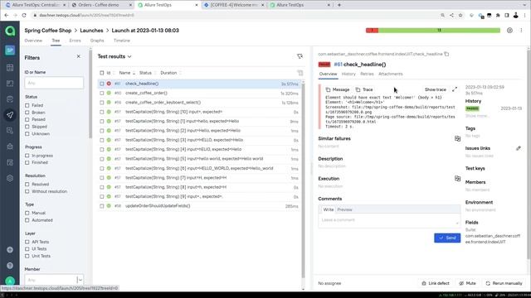Check the UI Tests layer filter
The image size is (531, 298).
coord(27,249)
